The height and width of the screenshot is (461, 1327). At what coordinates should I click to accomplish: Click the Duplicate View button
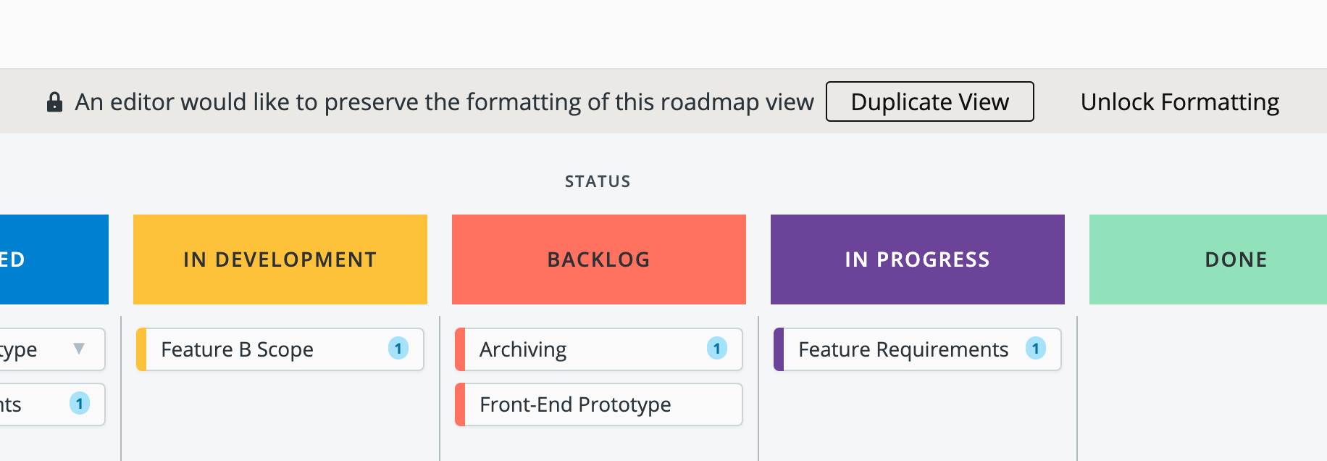coord(929,101)
